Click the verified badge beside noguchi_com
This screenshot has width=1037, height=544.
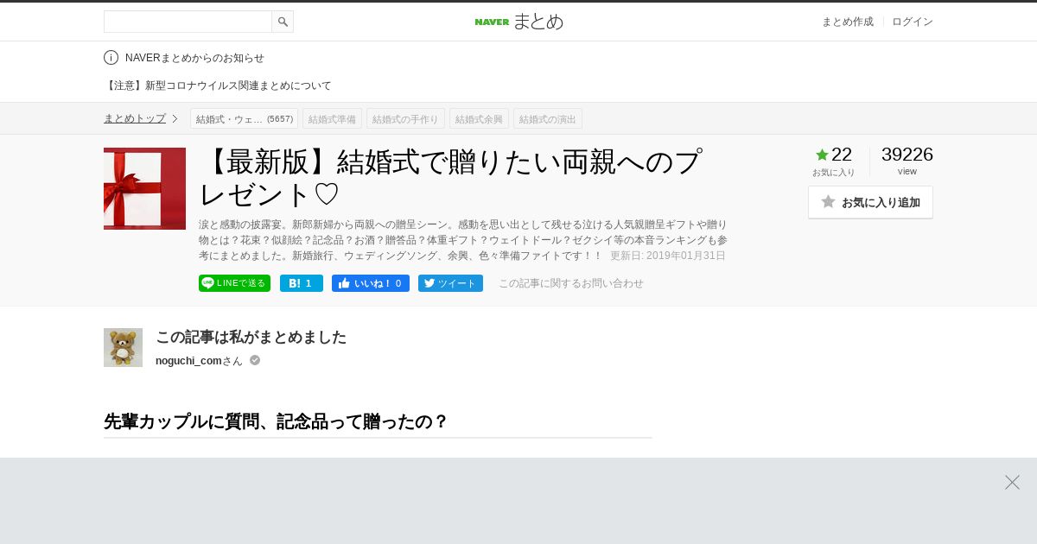click(x=255, y=360)
